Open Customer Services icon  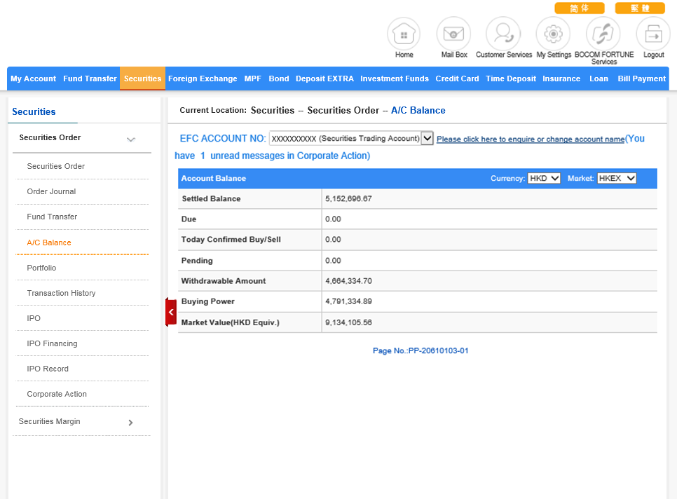click(503, 34)
